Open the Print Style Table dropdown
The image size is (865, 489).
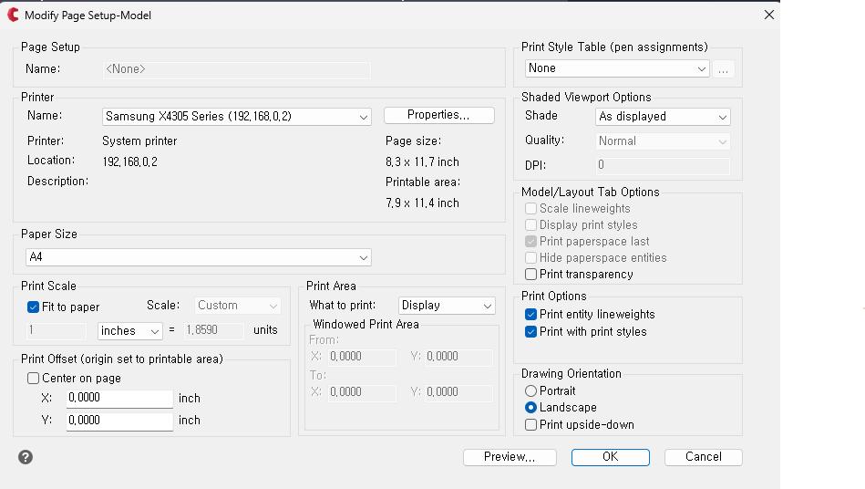[x=617, y=68]
